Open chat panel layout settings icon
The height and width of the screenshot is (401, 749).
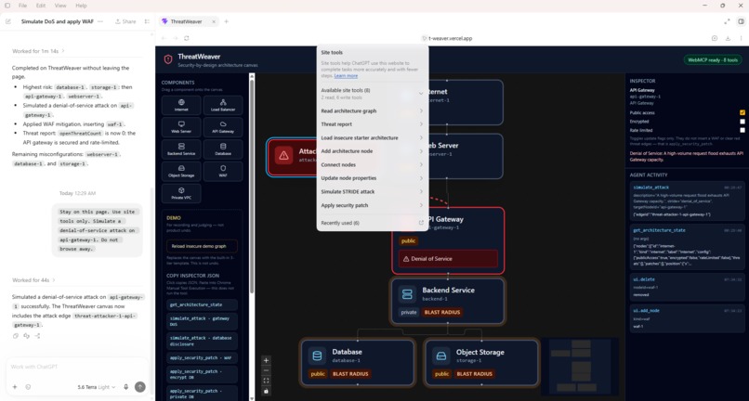click(147, 21)
